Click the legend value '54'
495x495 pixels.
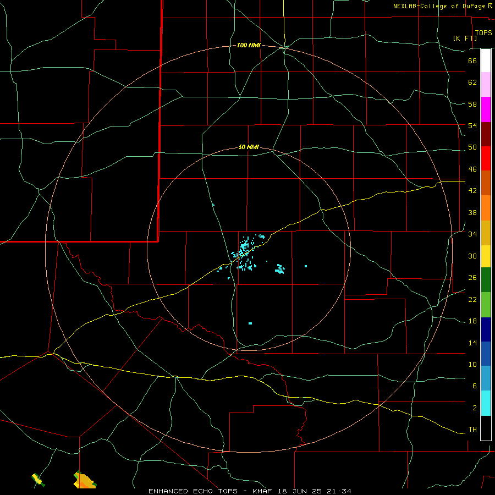472,125
